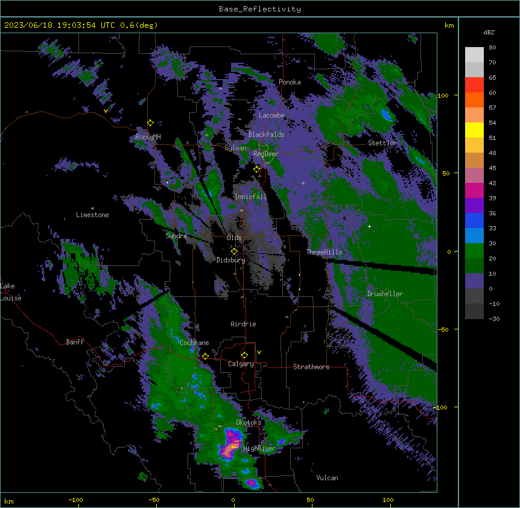Click the Sylvan town label
This screenshot has width=520, height=508.
[x=235, y=148]
